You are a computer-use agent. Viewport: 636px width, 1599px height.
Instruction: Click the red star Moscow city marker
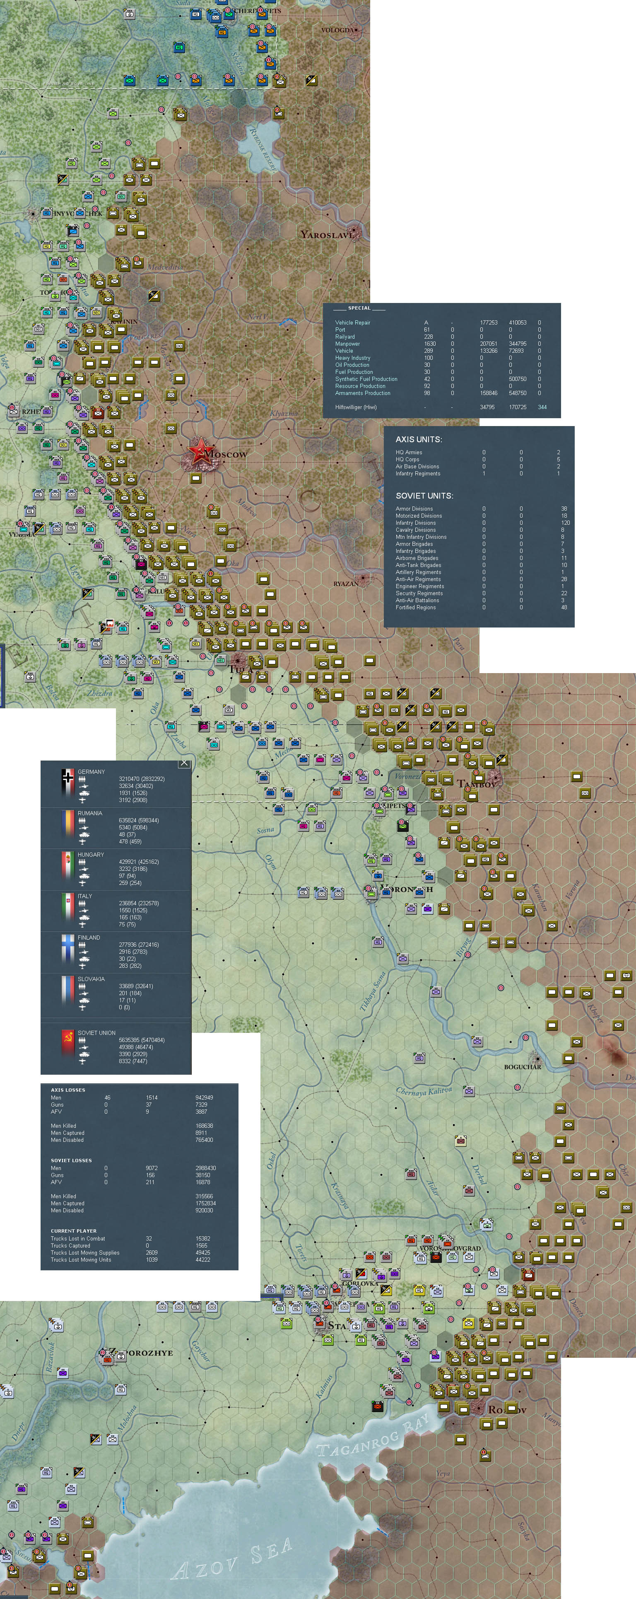pyautogui.click(x=201, y=451)
